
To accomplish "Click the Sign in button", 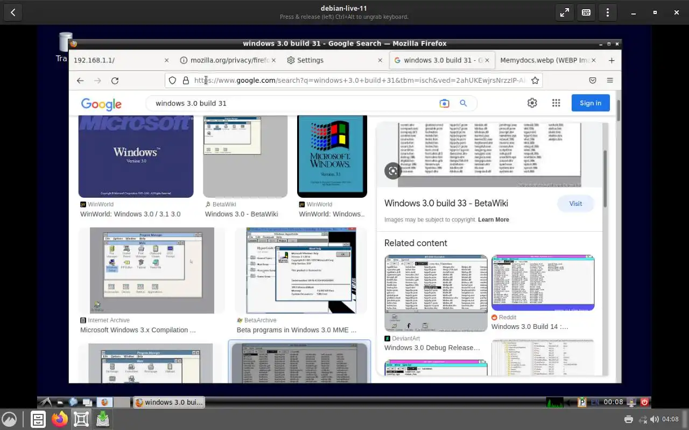I will click(x=590, y=103).
